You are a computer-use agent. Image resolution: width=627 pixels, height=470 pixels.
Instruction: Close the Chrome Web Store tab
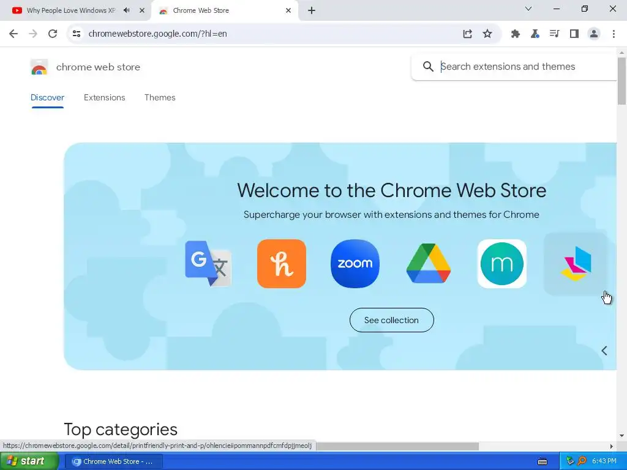tap(288, 10)
